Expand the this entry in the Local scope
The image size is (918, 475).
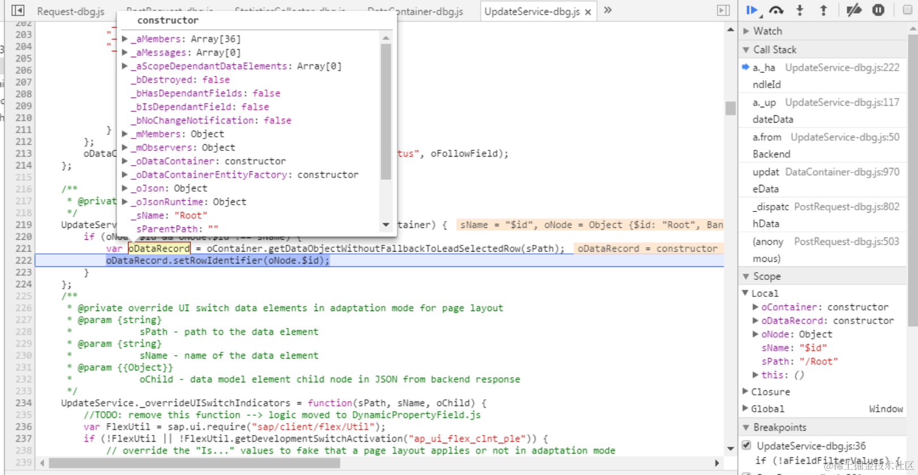[x=756, y=375]
